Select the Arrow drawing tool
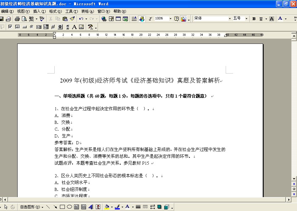 point(55,207)
